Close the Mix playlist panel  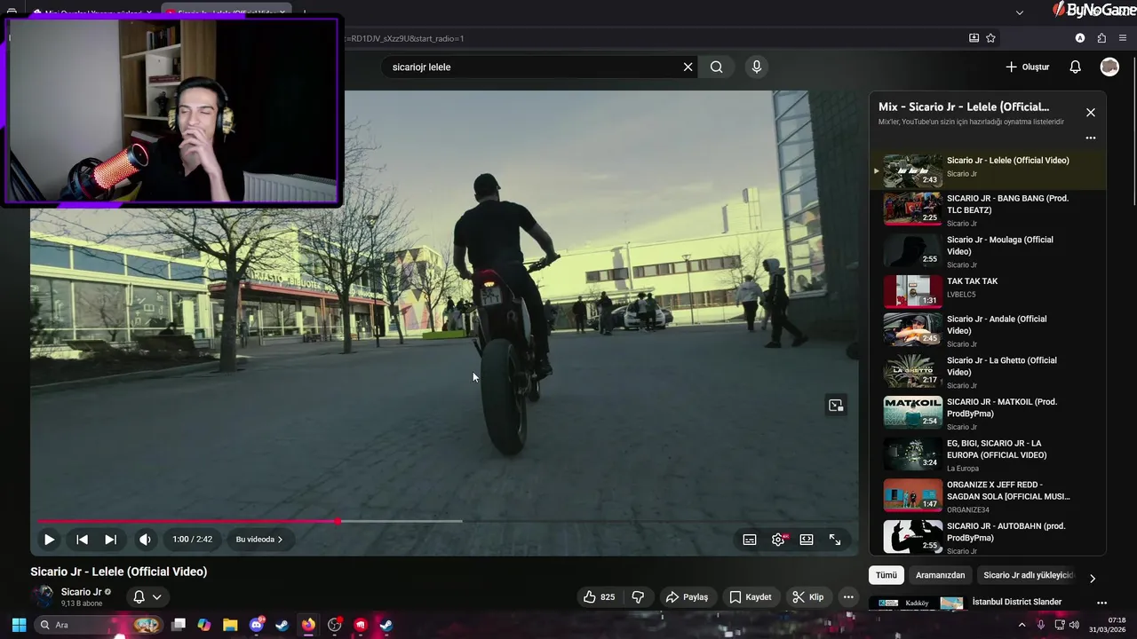click(1091, 113)
